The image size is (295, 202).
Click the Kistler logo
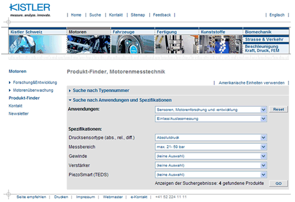[x=30, y=10]
